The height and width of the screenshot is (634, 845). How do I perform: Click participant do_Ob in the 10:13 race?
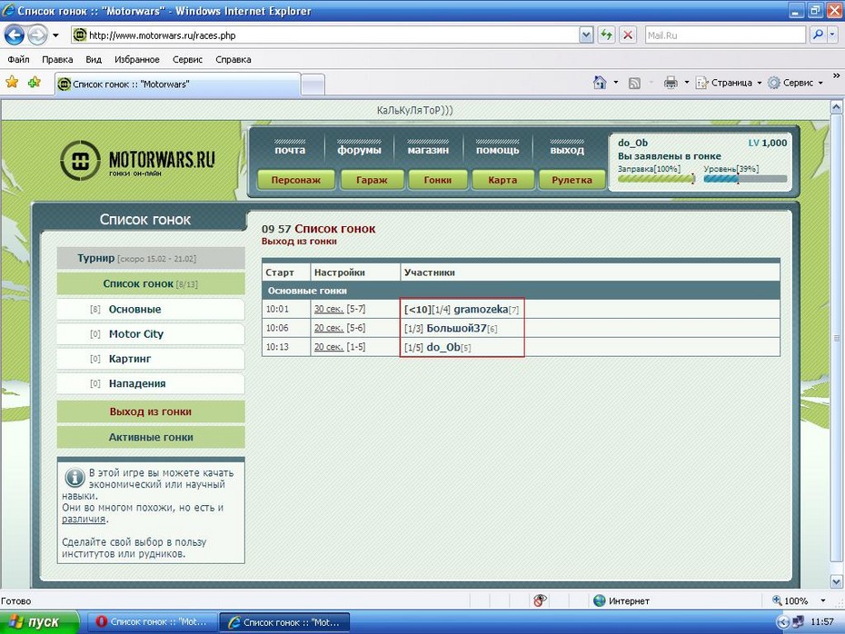(443, 348)
